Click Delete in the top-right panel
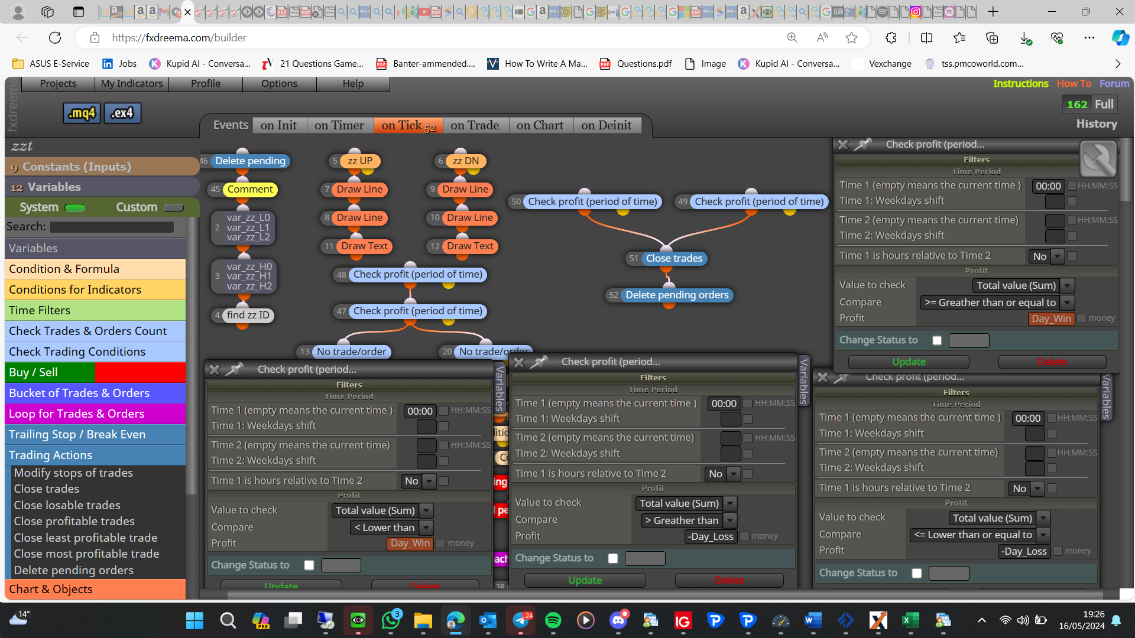Screen dimensions: 1135x638 [x=1052, y=362]
